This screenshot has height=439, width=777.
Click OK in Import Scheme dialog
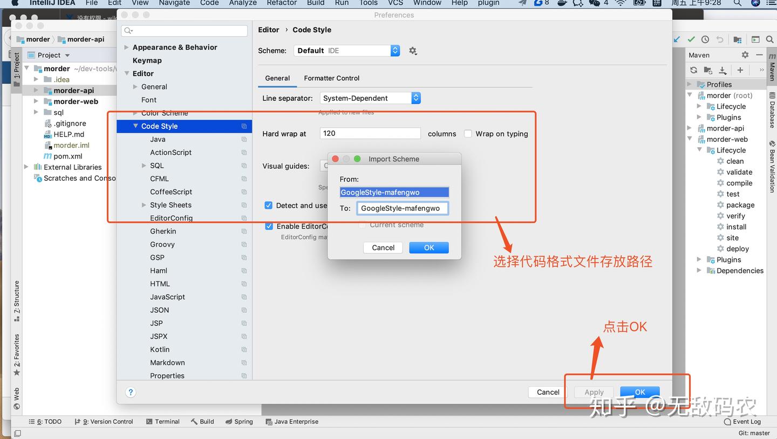(x=429, y=248)
